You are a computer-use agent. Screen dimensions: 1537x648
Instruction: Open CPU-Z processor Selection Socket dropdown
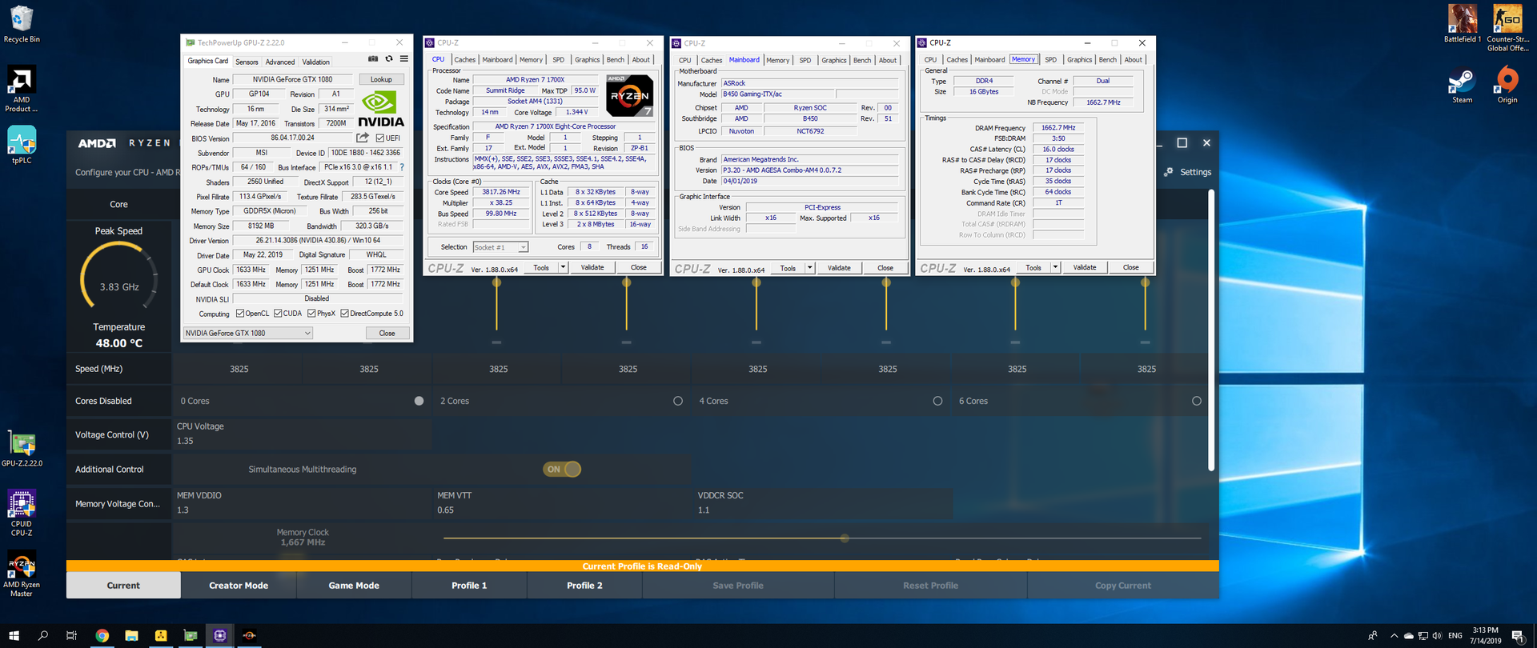(x=500, y=247)
